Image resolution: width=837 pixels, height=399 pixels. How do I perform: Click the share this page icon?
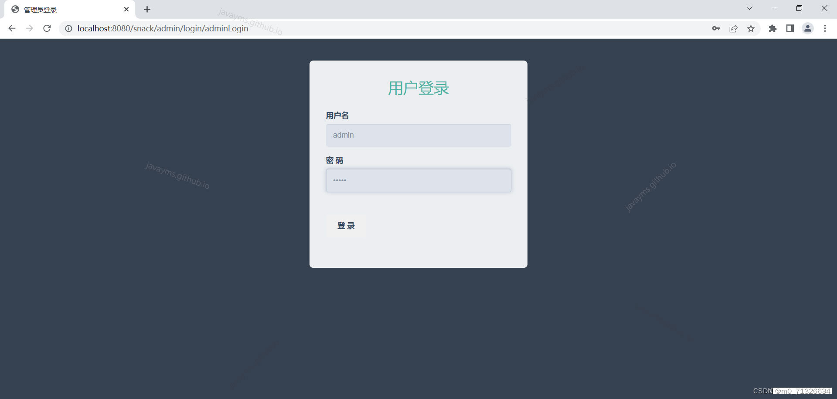click(733, 28)
